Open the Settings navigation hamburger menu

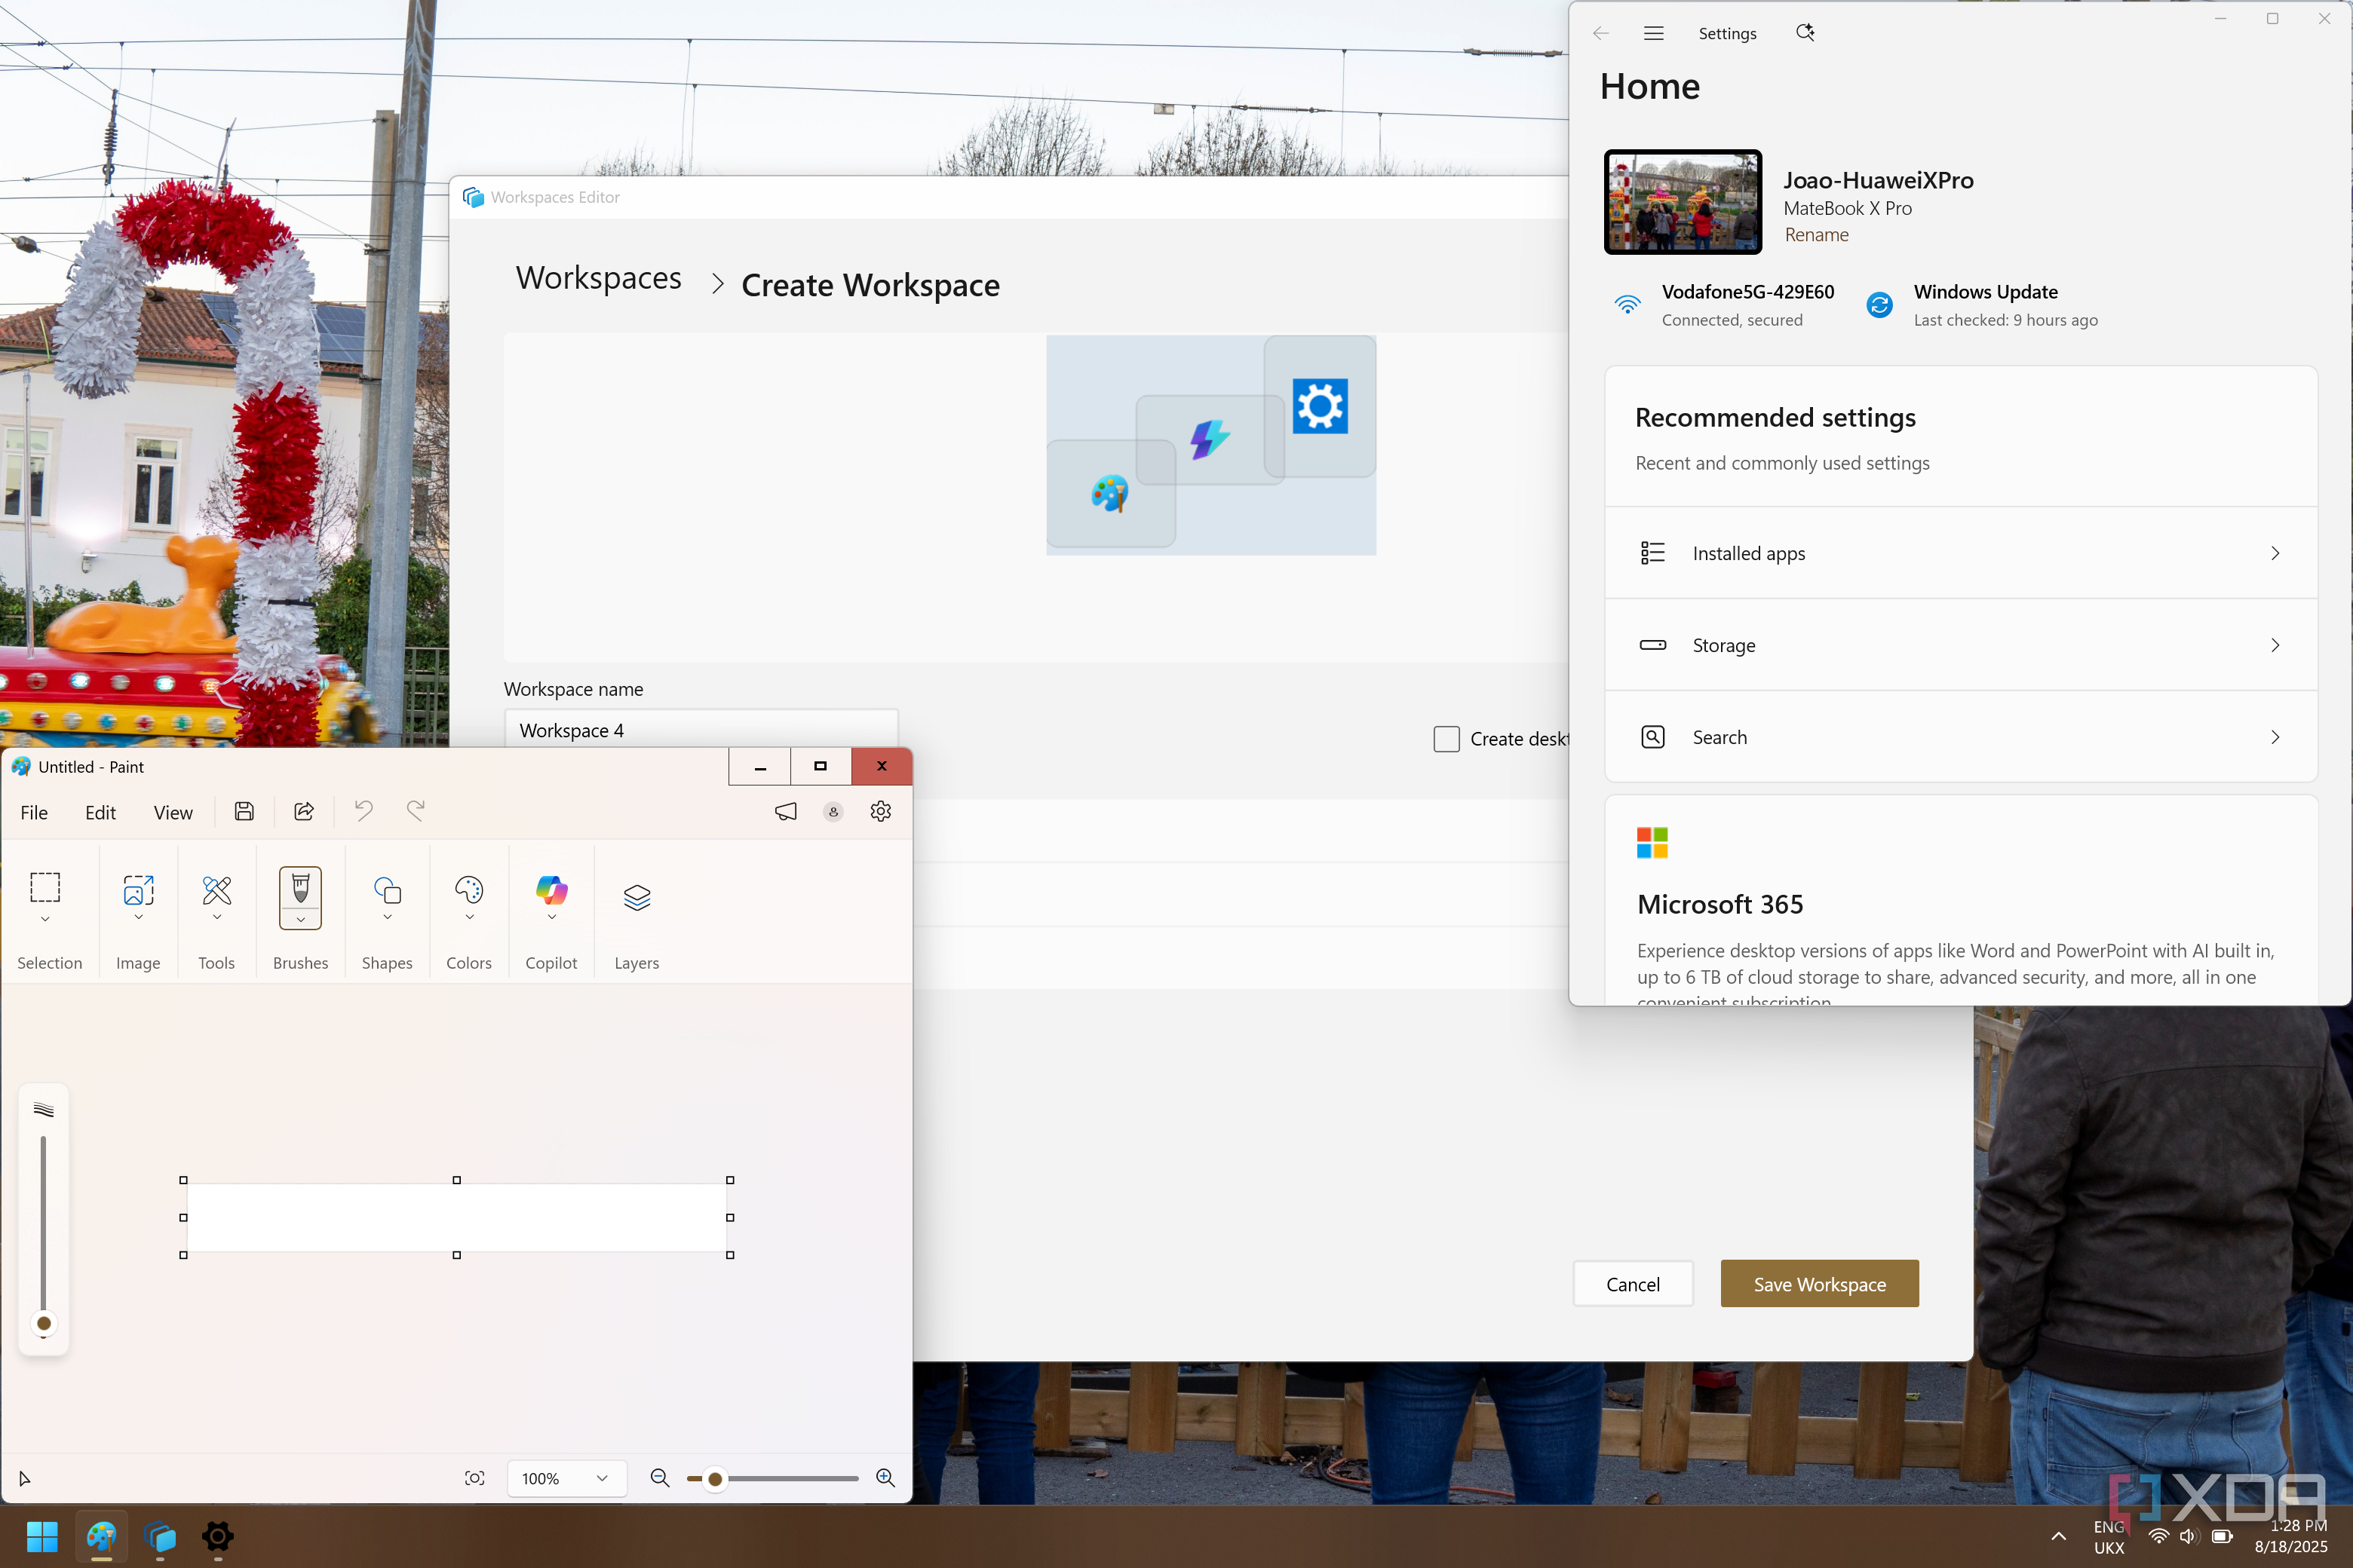click(1654, 33)
